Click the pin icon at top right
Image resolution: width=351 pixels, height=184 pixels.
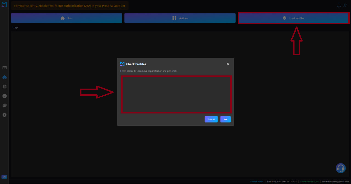345,5
